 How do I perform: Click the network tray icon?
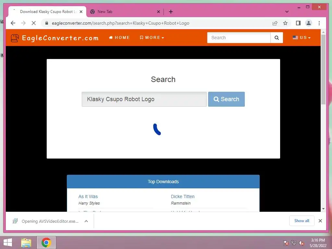[294, 243]
